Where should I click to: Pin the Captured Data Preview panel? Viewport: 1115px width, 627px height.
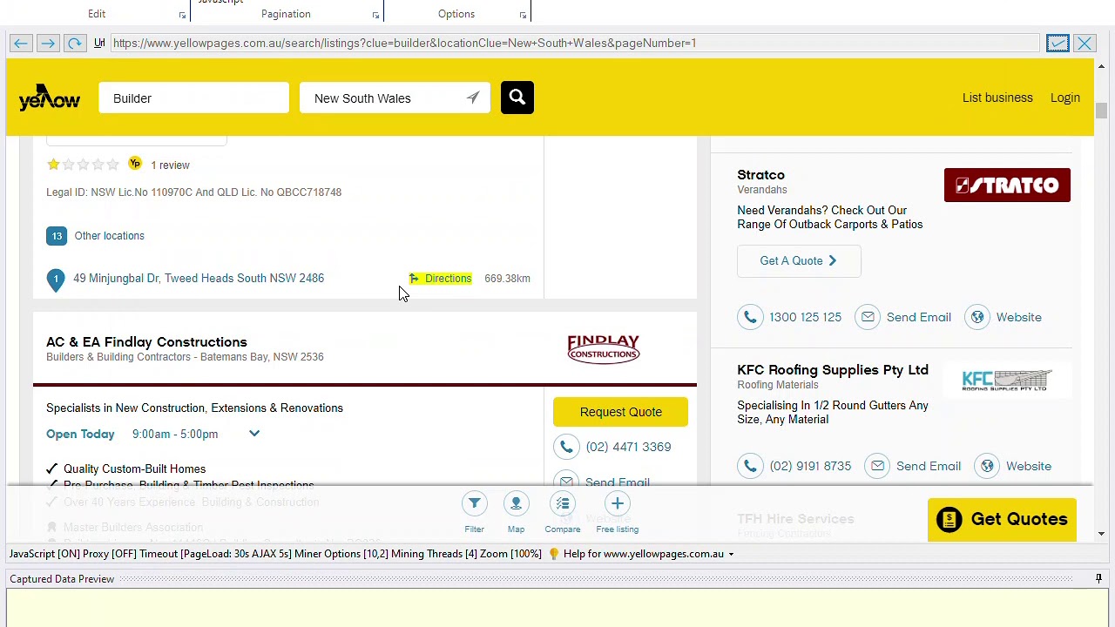click(1098, 579)
